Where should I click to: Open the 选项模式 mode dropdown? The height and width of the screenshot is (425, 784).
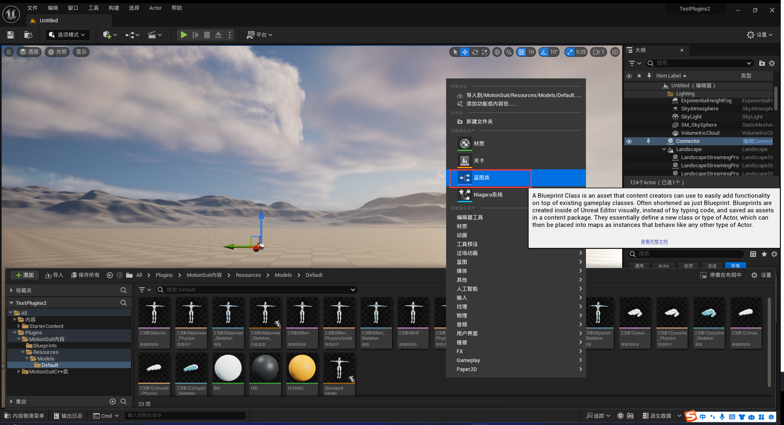68,35
